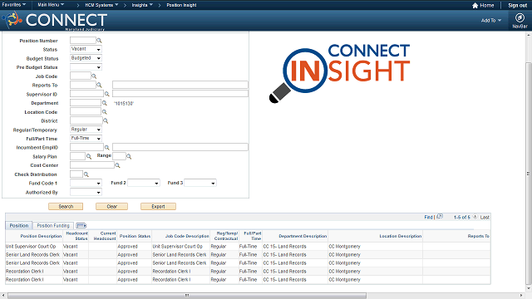Image resolution: width=532 pixels, height=299 pixels.
Task: Click Unit Supervisor Court Op position description cell
Action: point(31,247)
